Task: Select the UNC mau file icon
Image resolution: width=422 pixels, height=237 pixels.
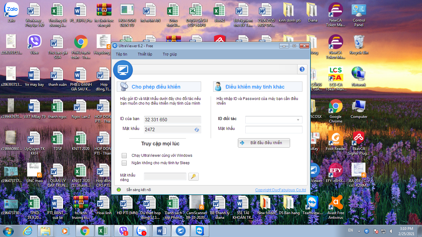Action: click(35, 173)
